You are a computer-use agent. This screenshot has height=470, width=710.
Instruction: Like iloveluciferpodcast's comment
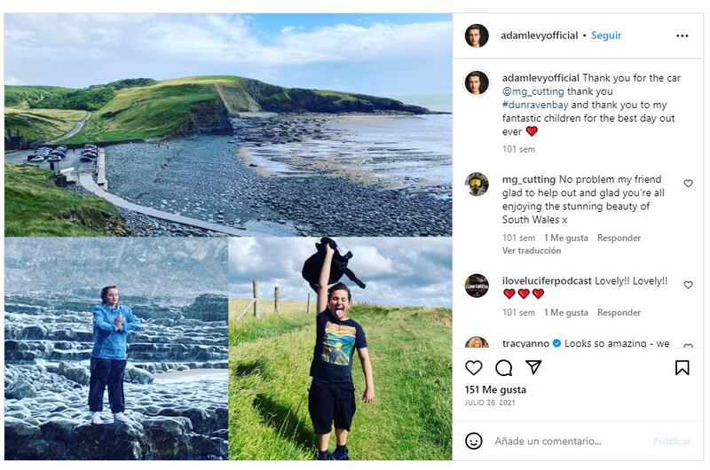click(x=688, y=286)
